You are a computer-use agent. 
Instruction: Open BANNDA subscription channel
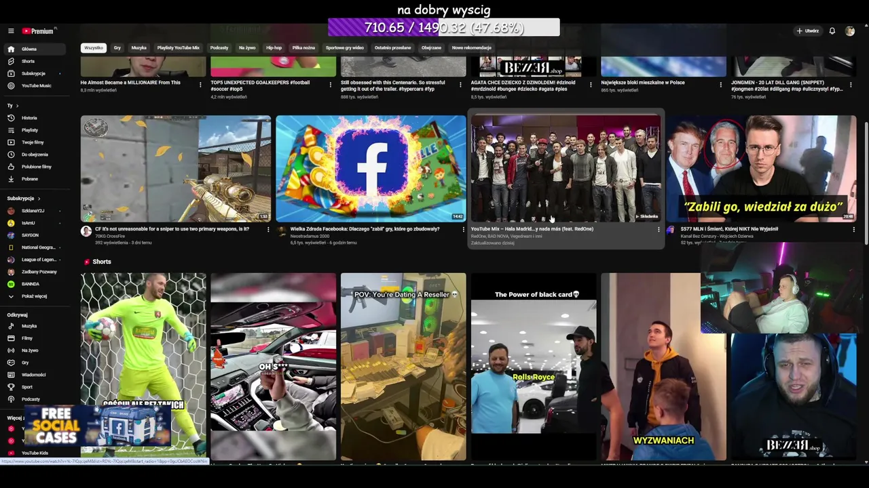click(x=34, y=284)
